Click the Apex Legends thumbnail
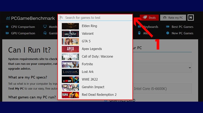Viewport: 203px width, 113px height. point(70,49)
